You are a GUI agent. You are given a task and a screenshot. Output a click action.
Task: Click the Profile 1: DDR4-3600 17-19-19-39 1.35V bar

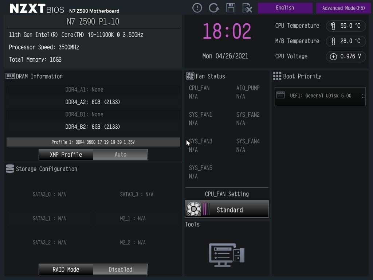(93, 142)
